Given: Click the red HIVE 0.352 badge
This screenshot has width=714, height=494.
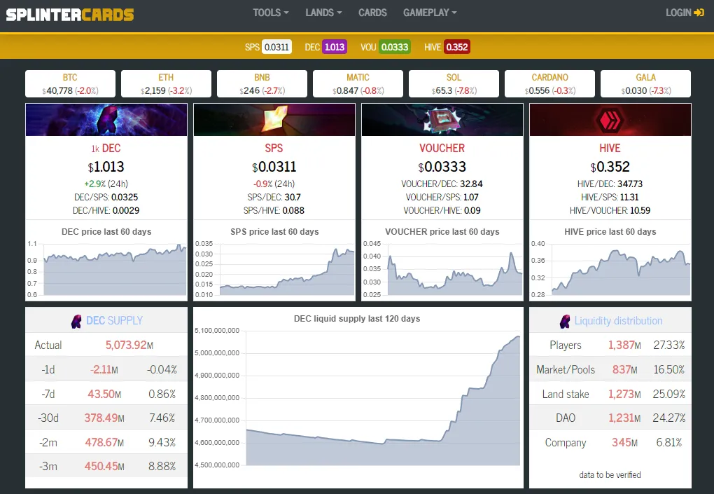Looking at the screenshot, I should 456,47.
